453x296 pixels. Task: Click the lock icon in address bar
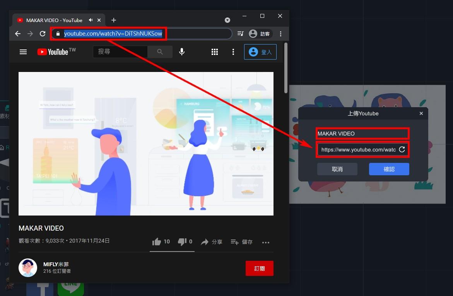pos(58,34)
